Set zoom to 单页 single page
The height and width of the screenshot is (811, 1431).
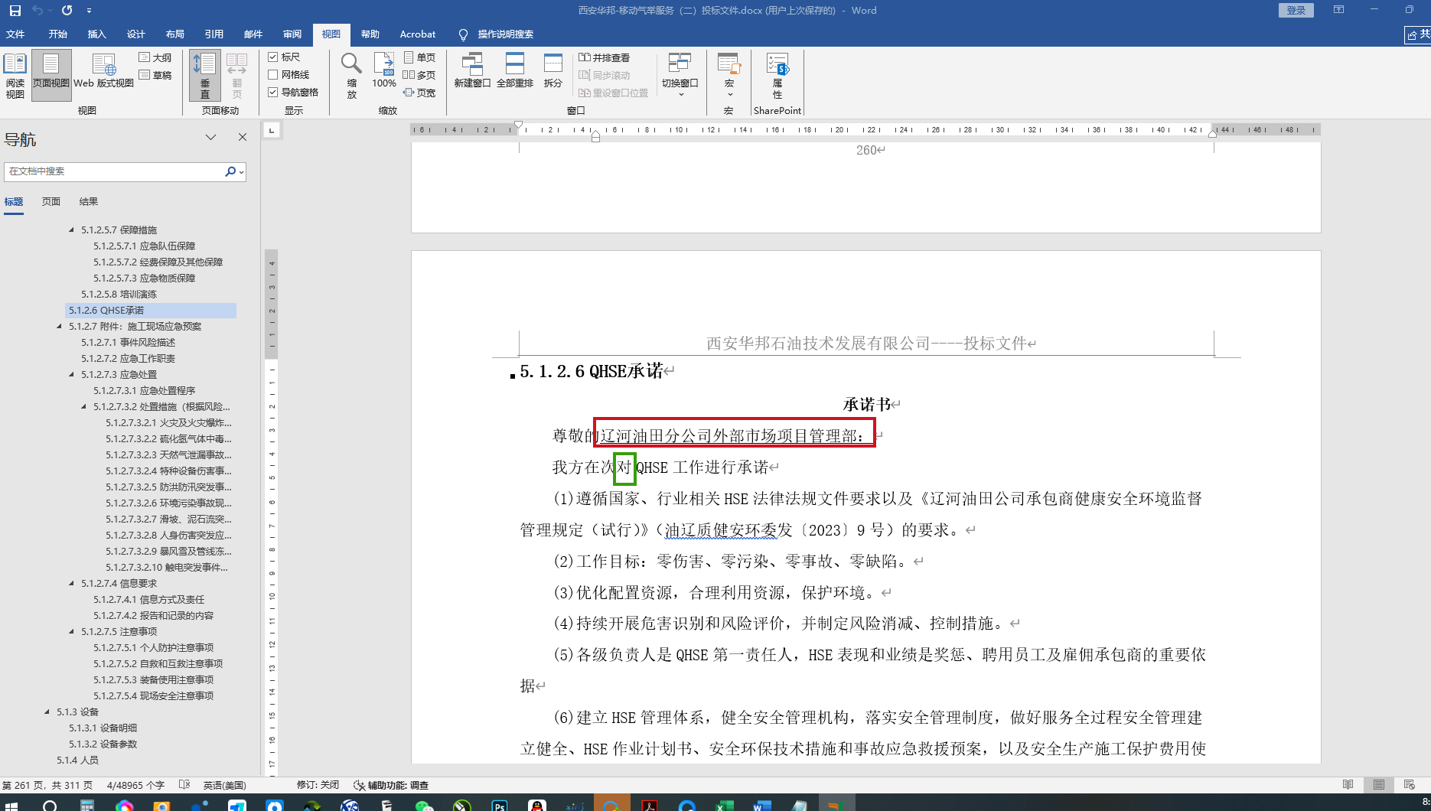420,57
